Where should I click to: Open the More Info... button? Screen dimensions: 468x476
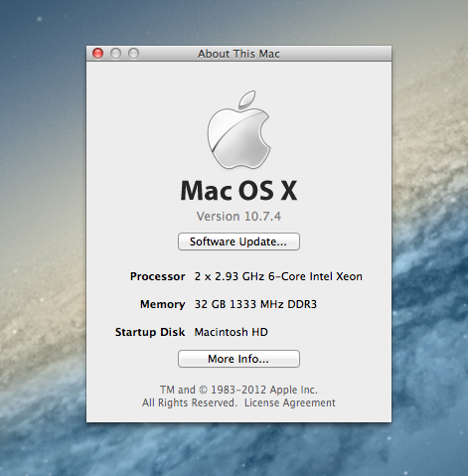pos(238,359)
